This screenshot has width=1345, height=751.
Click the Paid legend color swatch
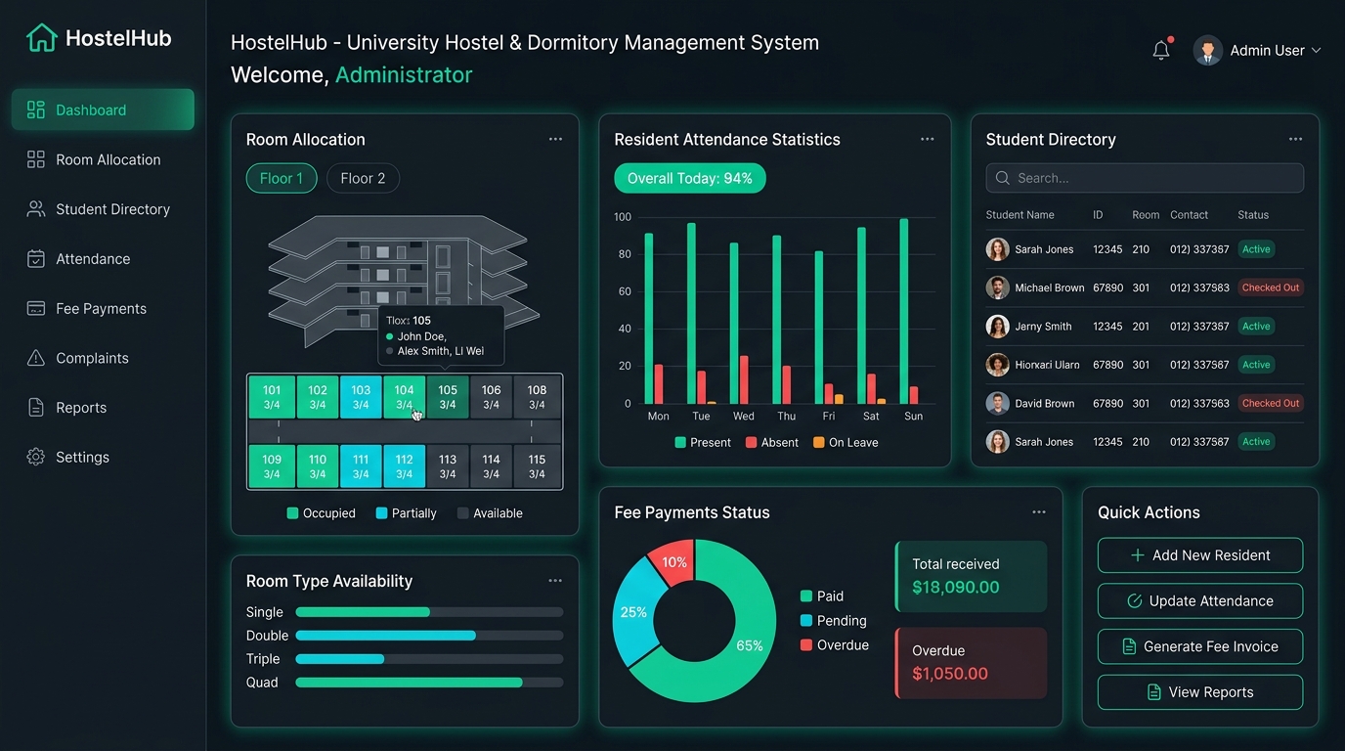[806, 596]
